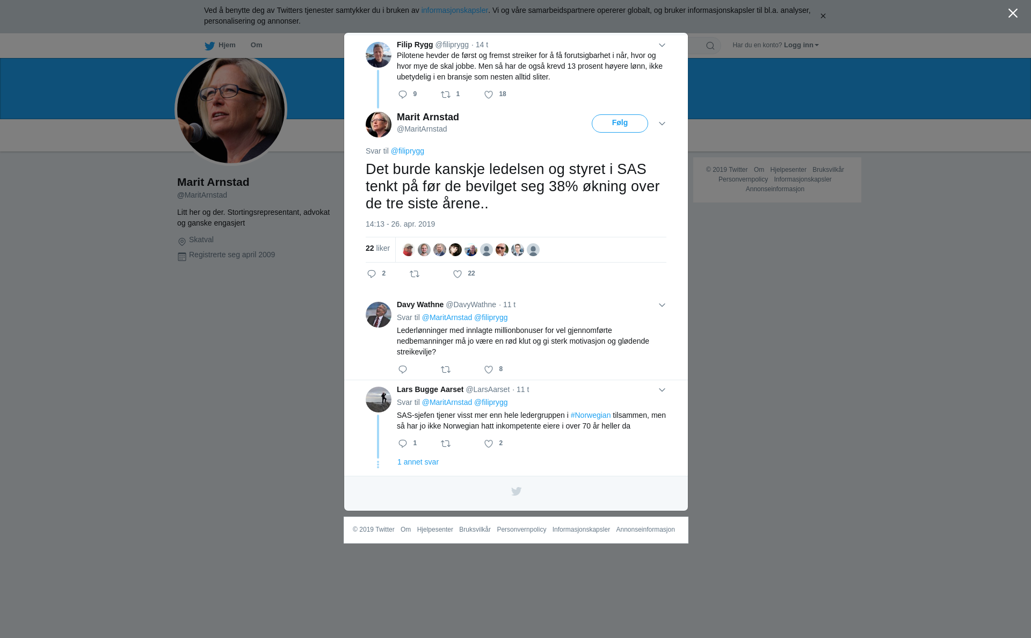Open first liker's avatar thumbnail
The height and width of the screenshot is (638, 1031).
pyautogui.click(x=409, y=250)
